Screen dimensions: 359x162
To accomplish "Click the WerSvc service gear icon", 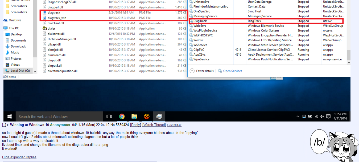I will point(191,40).
